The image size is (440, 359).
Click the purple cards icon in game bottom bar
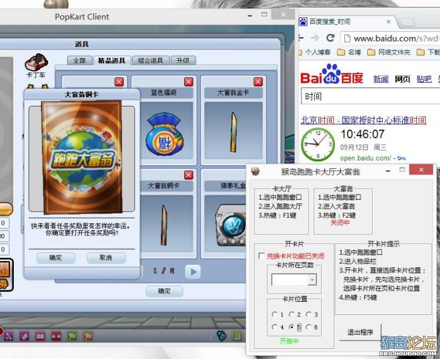tap(25, 336)
